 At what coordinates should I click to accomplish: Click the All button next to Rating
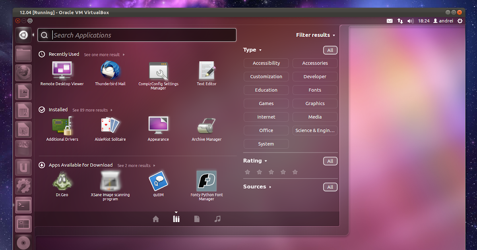click(x=330, y=161)
